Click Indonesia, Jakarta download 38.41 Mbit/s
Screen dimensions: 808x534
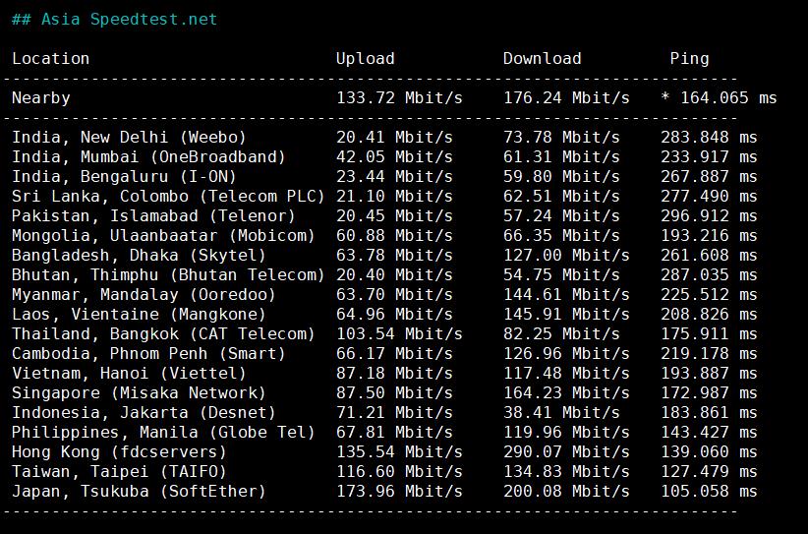coord(561,412)
